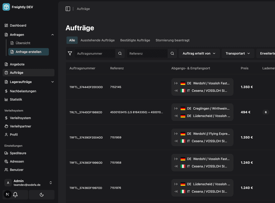Click search icon next to Auftragsnummer field
Screen dimensions: 275x203
tap(120, 53)
